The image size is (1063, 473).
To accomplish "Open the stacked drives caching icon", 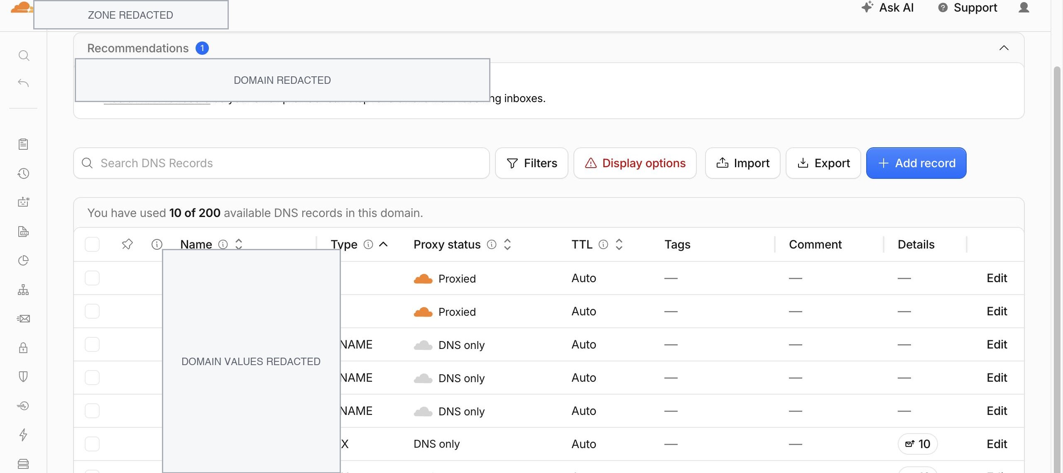I will pyautogui.click(x=23, y=463).
